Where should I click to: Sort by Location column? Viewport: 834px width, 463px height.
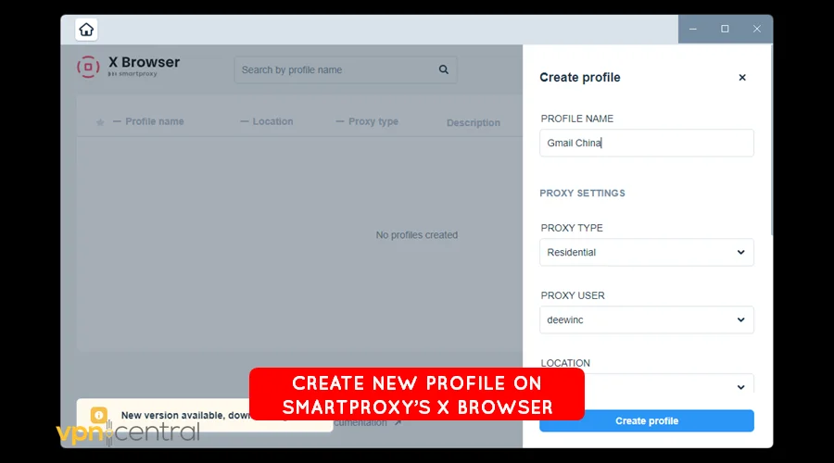coord(267,121)
